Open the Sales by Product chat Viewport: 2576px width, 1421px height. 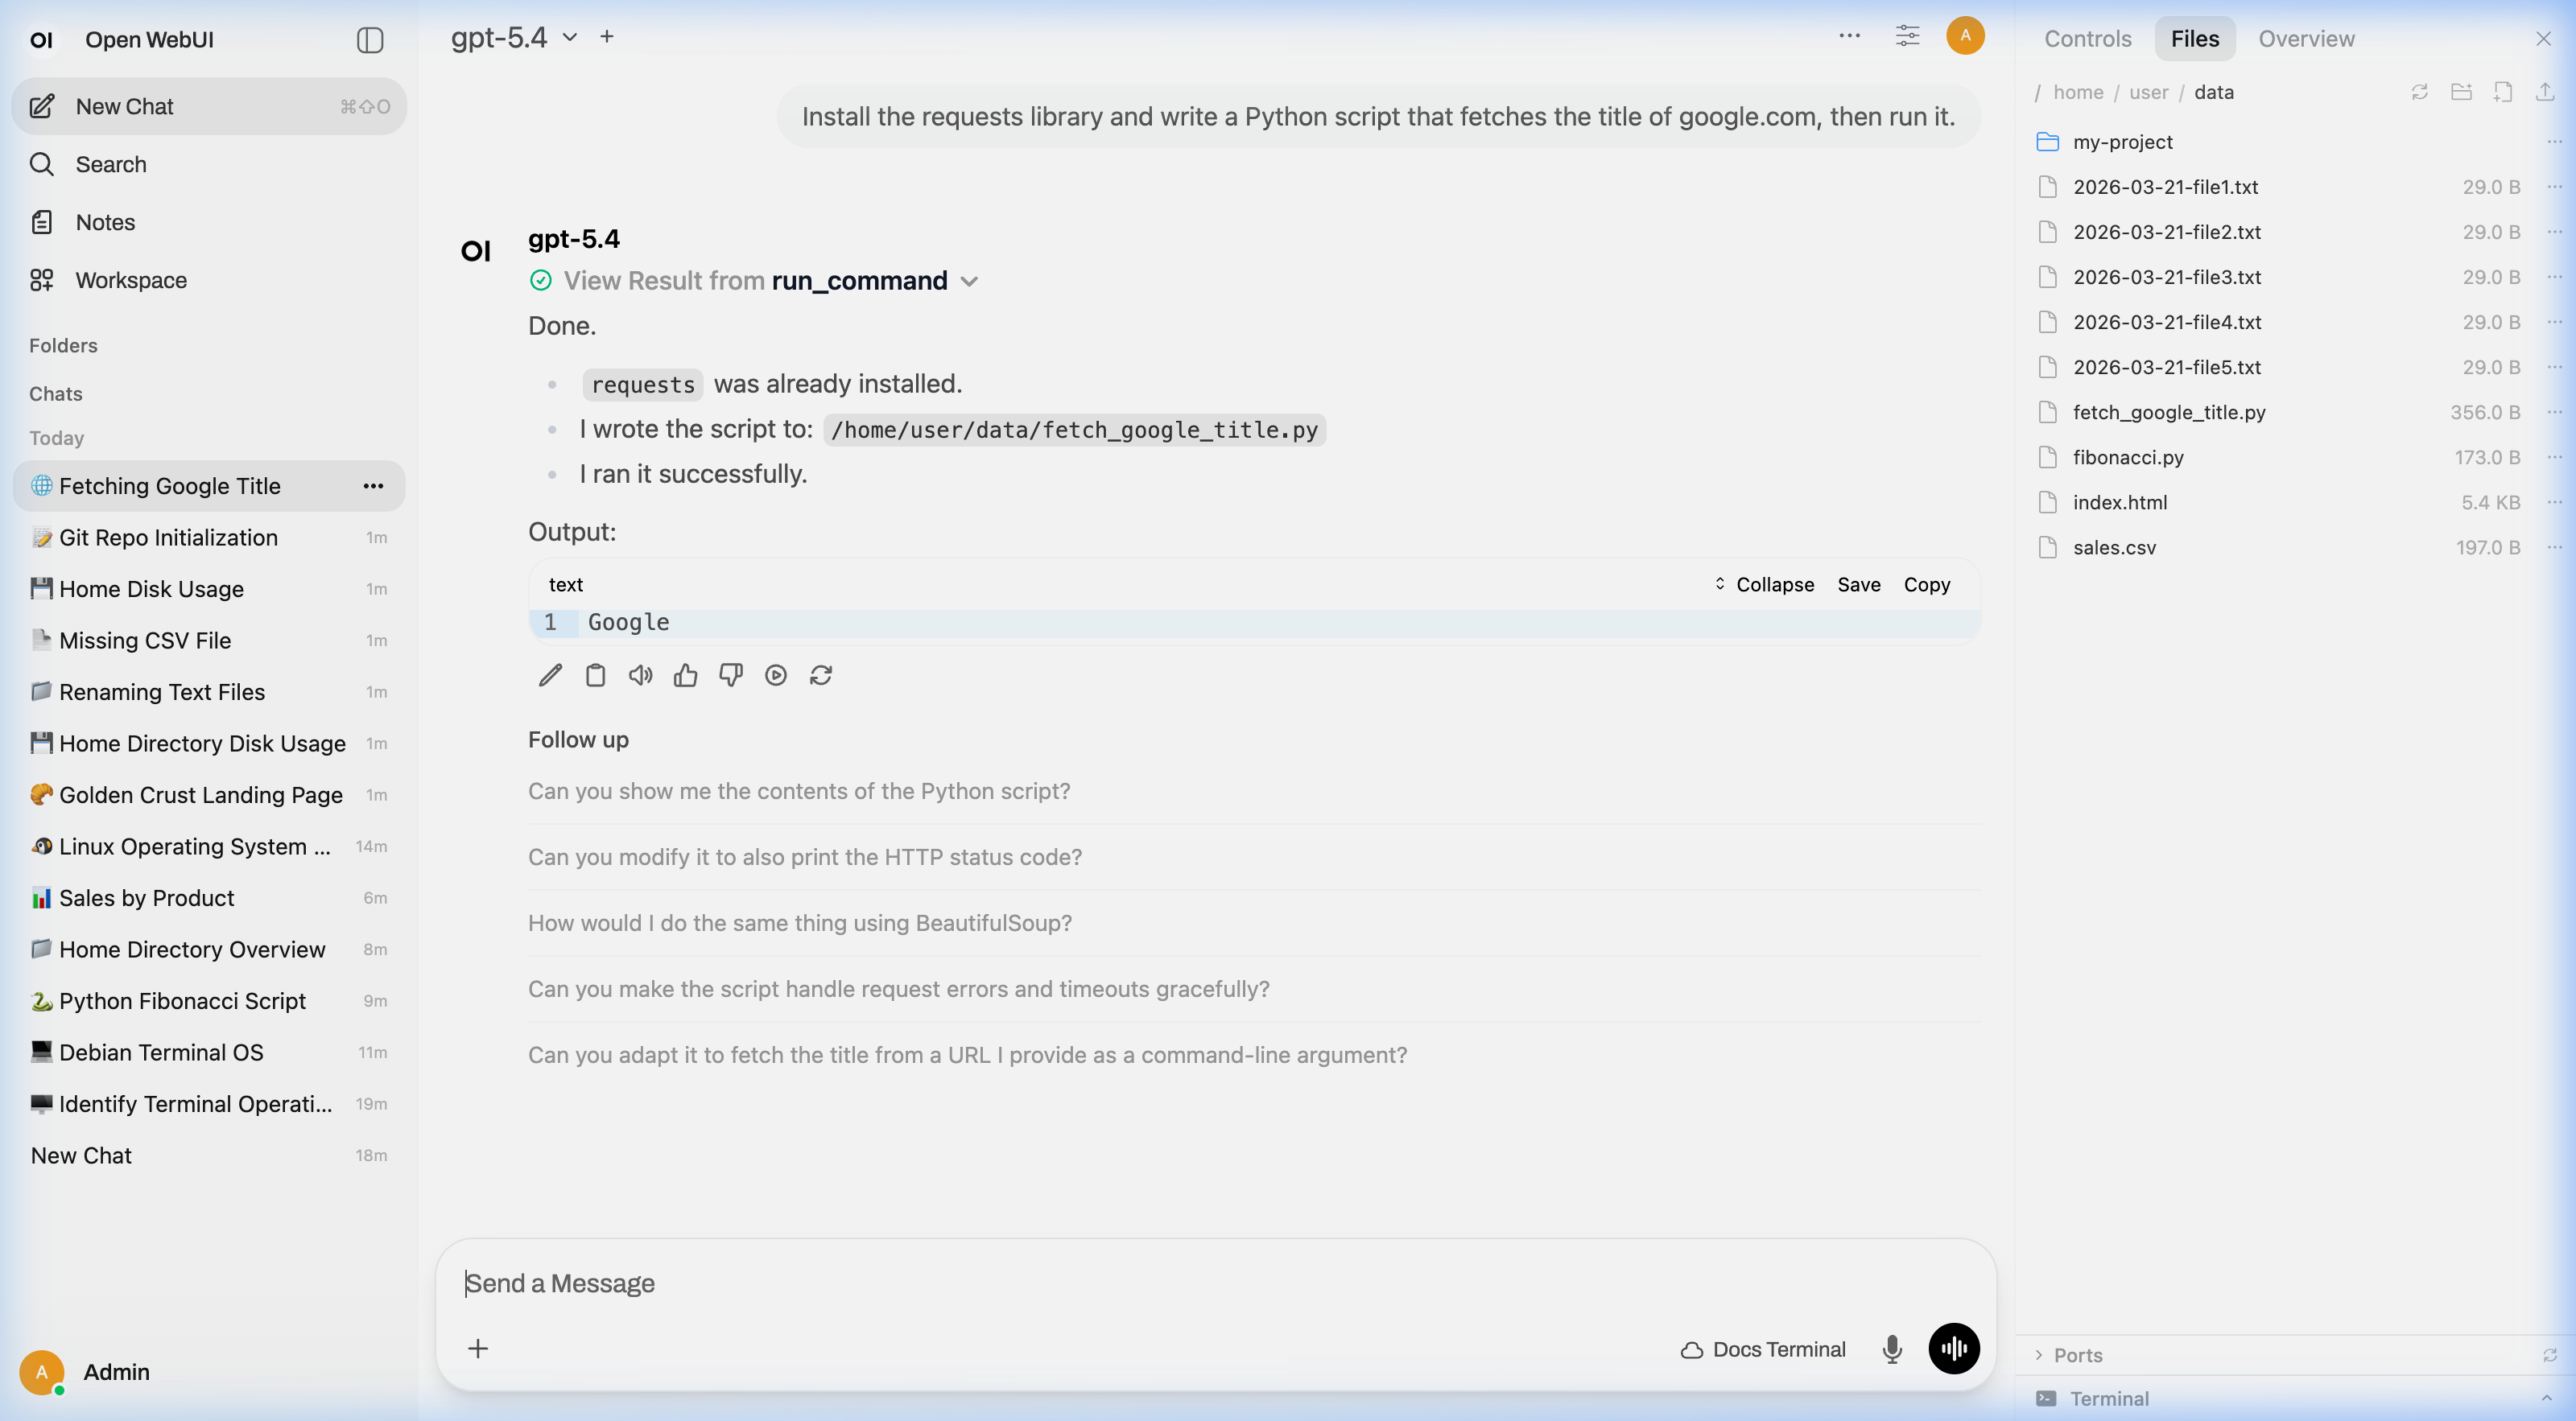(146, 897)
